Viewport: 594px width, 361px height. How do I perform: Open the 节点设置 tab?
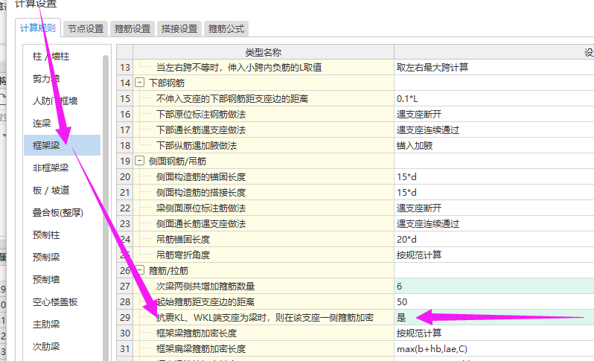tap(86, 29)
